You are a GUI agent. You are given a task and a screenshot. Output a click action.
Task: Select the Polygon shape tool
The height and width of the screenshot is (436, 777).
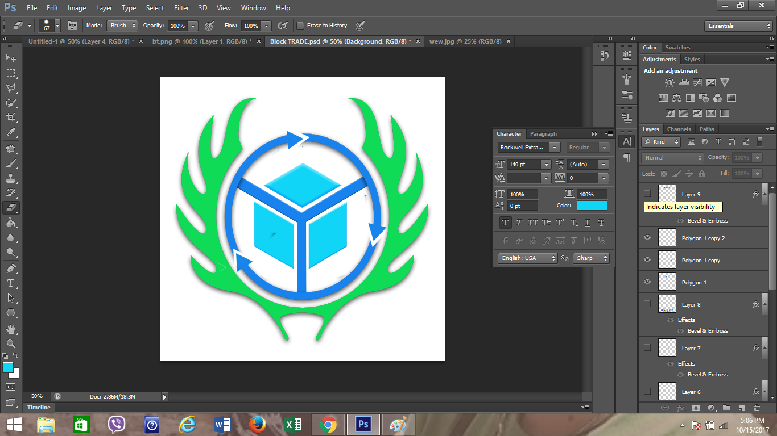pyautogui.click(x=11, y=313)
